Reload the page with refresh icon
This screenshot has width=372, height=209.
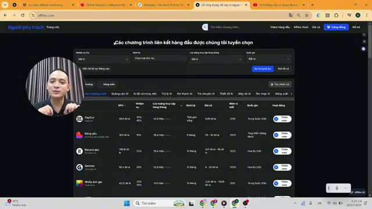click(x=23, y=15)
